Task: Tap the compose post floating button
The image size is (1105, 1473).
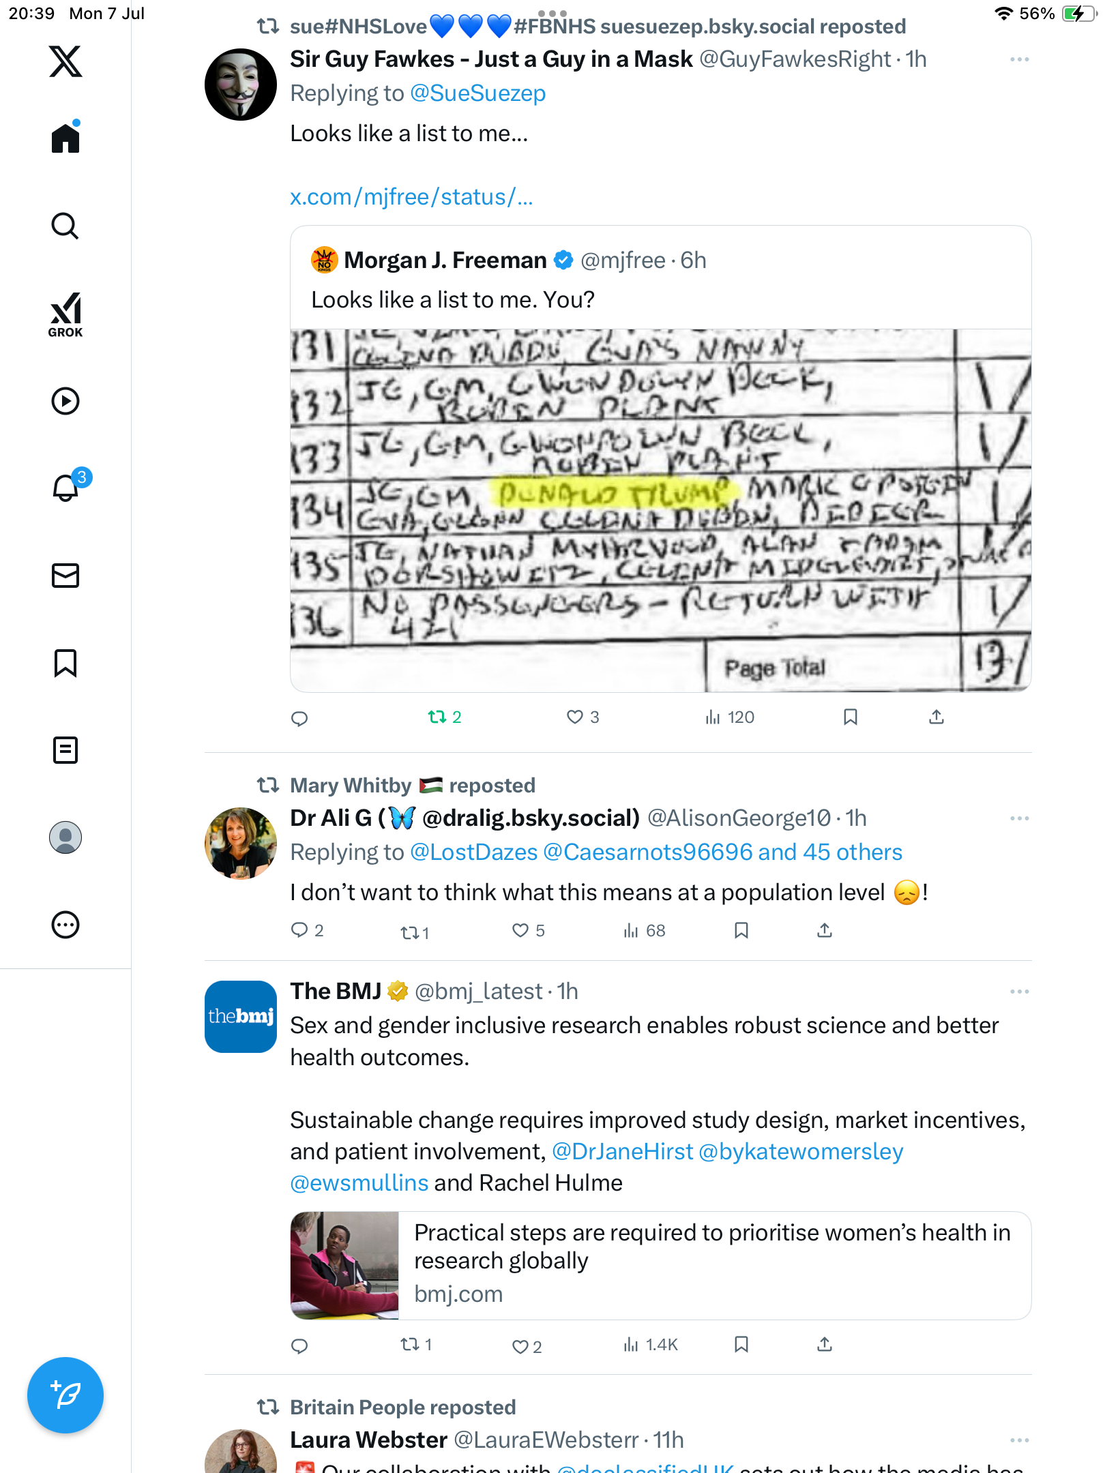Action: point(65,1395)
